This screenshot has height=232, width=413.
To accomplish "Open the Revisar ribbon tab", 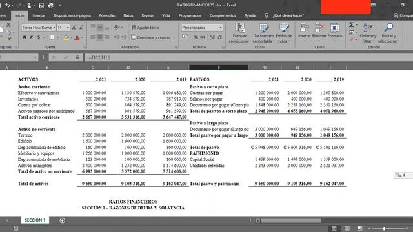I will pyautogui.click(x=148, y=15).
